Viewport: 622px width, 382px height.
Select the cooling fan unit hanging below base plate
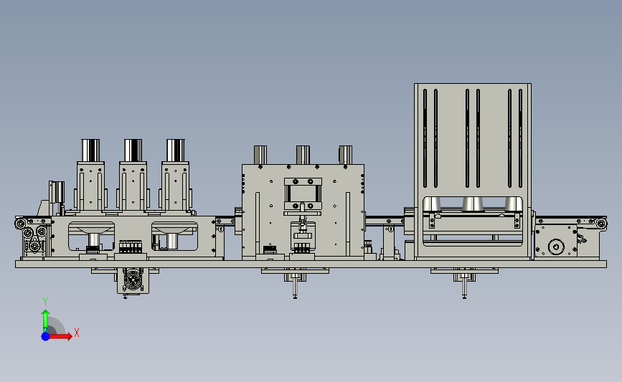point(133,280)
